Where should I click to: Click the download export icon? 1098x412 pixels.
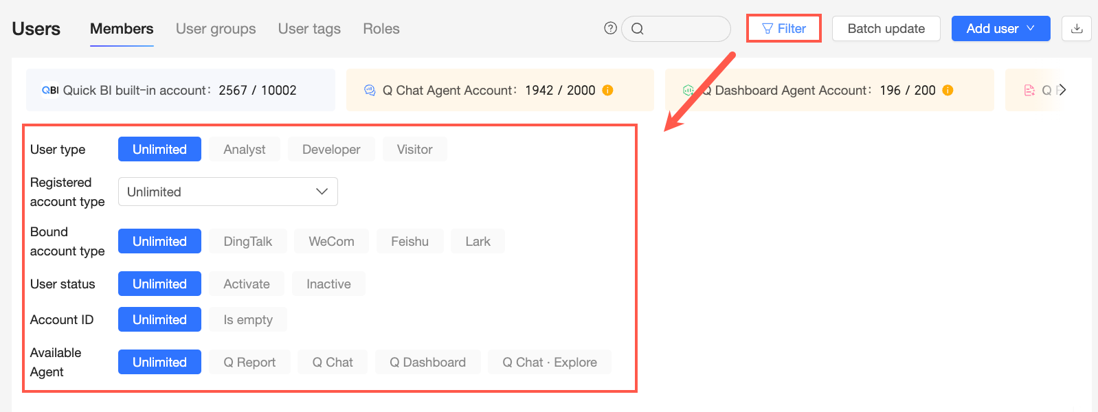(1077, 29)
